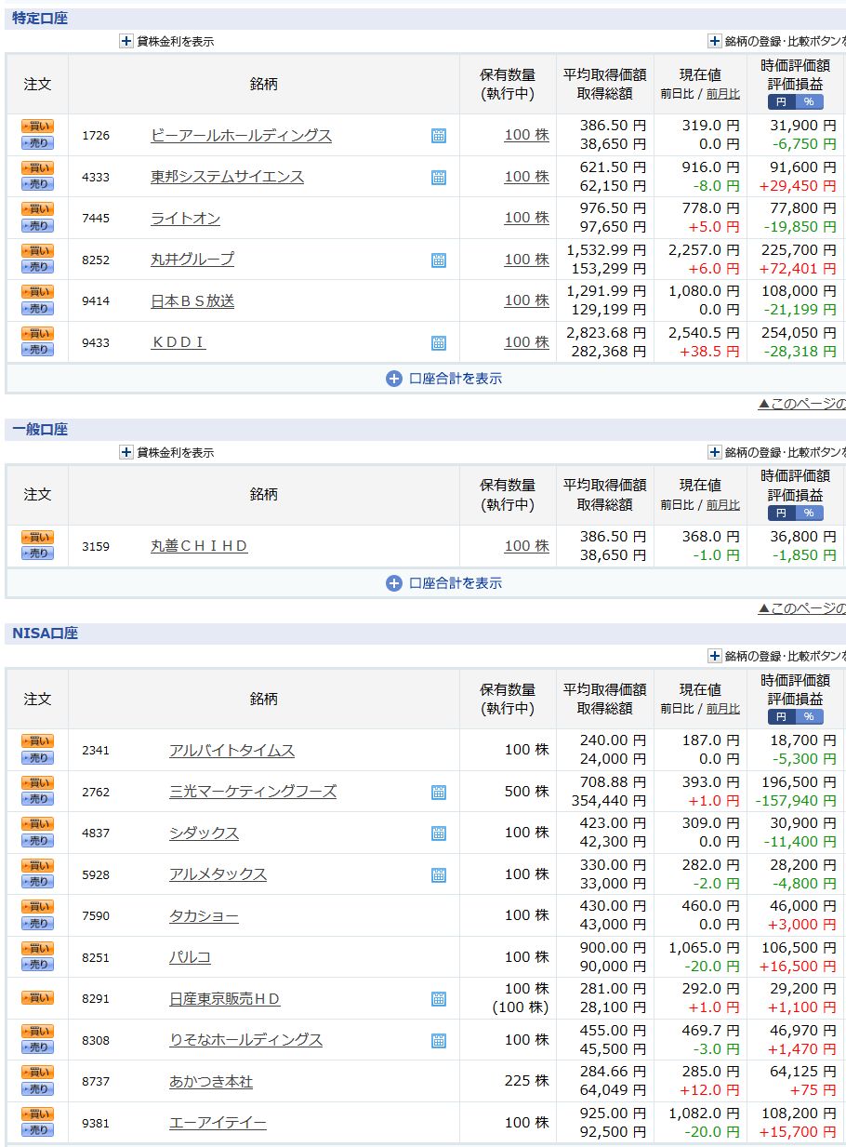This screenshot has height=1147, width=846.
Task: Select 前月比 in 特定口座 header
Action: point(723,94)
